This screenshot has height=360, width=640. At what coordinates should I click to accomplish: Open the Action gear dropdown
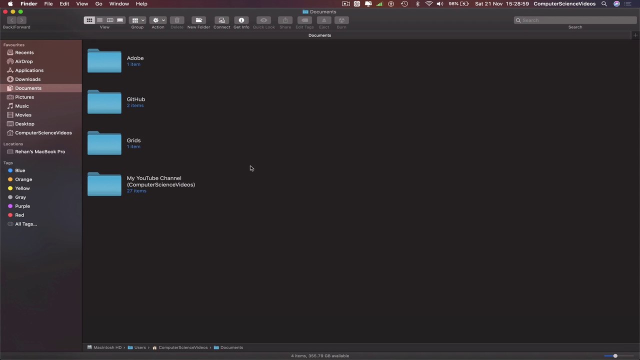coord(158,20)
